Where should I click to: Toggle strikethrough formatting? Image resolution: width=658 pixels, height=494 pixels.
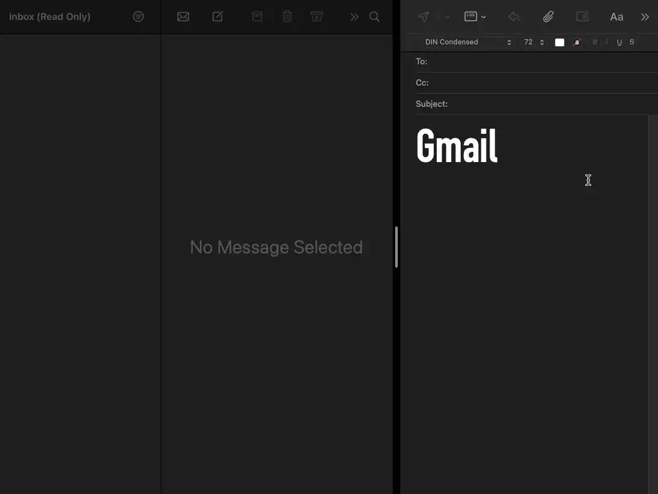coord(632,42)
